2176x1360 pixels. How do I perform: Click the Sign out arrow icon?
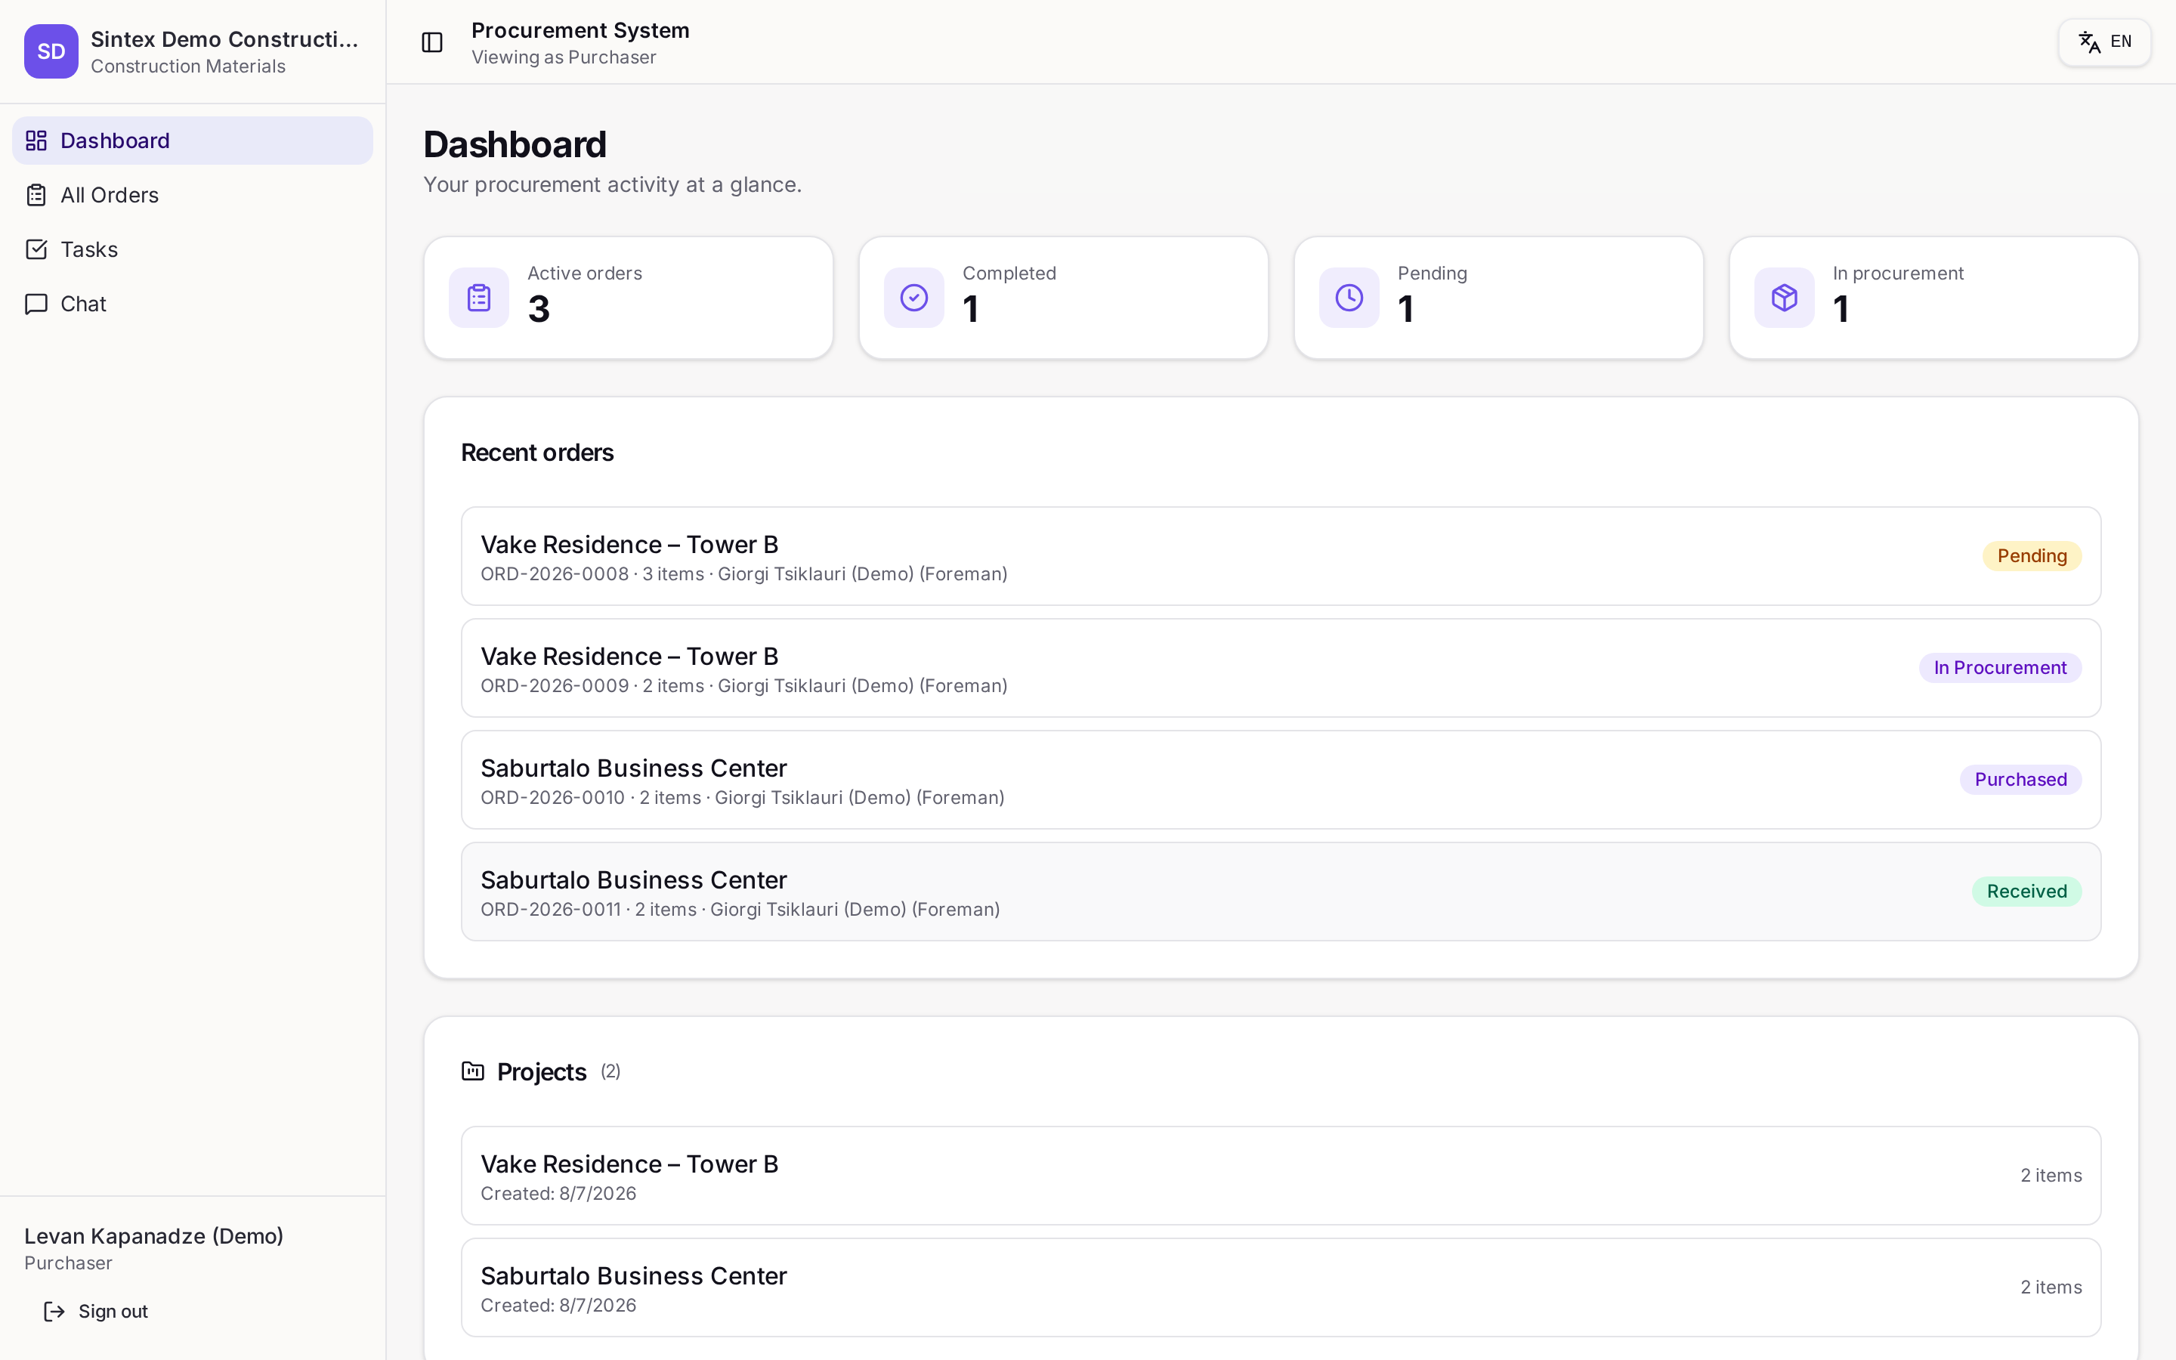point(54,1312)
